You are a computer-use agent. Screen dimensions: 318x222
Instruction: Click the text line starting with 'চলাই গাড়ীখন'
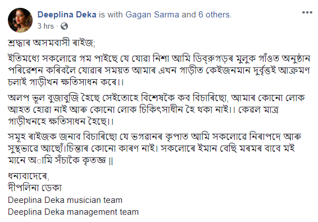[x=66, y=82]
